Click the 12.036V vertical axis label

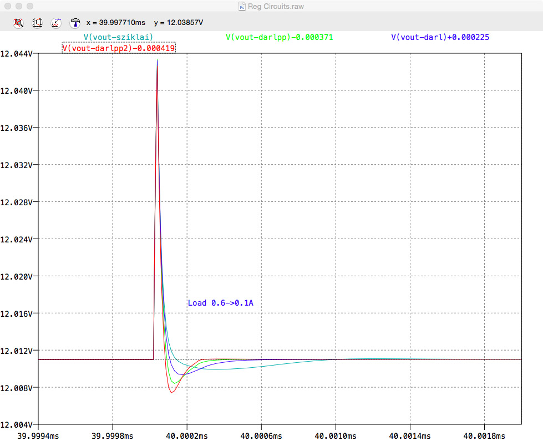(16, 128)
